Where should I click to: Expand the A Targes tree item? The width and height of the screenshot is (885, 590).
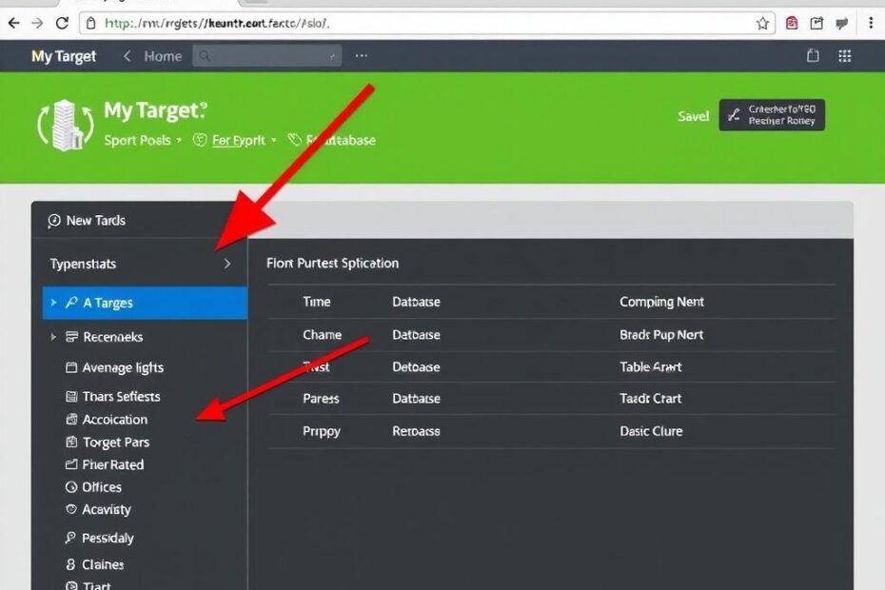click(52, 303)
